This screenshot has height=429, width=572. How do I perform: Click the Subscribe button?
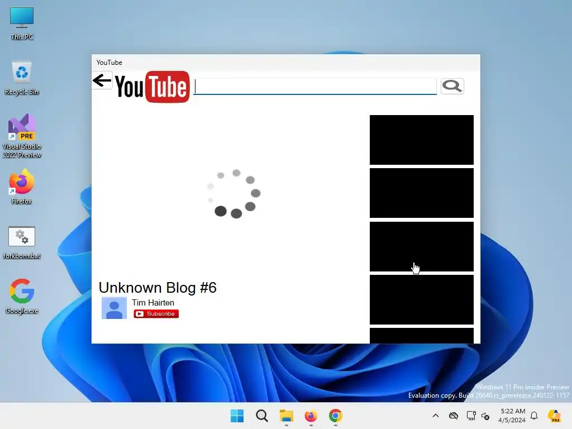coord(156,314)
